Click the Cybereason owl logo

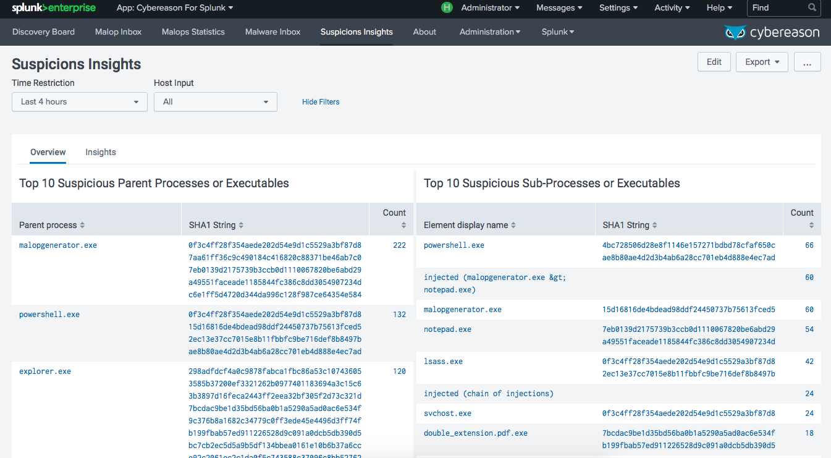click(735, 32)
